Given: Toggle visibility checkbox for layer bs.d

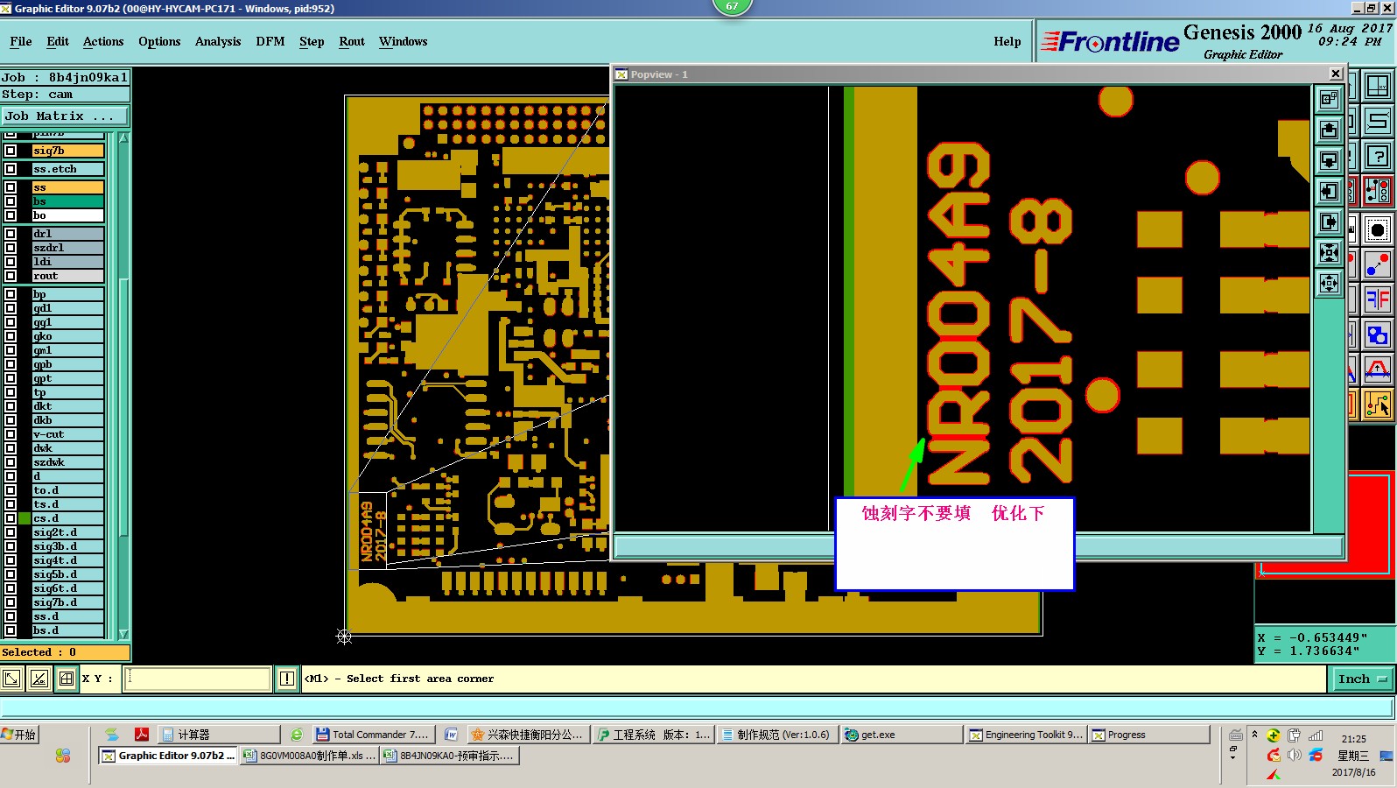Looking at the screenshot, I should [11, 630].
